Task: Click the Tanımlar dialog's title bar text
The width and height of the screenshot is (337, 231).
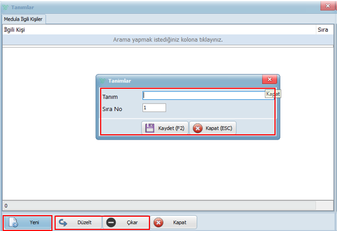Action: pyautogui.click(x=120, y=80)
